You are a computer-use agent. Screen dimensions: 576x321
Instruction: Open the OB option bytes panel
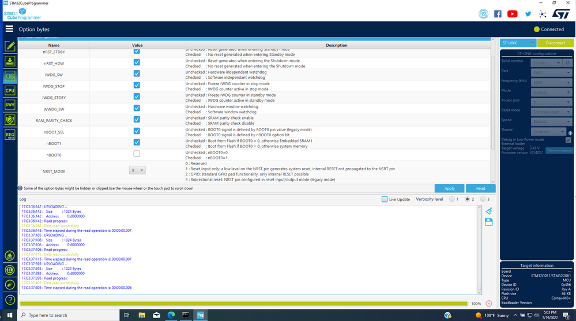click(10, 76)
